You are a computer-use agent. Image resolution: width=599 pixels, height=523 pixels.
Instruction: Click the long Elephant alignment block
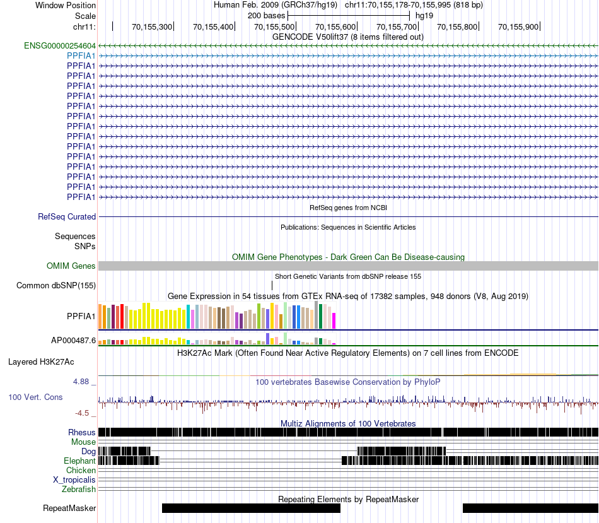click(470, 461)
